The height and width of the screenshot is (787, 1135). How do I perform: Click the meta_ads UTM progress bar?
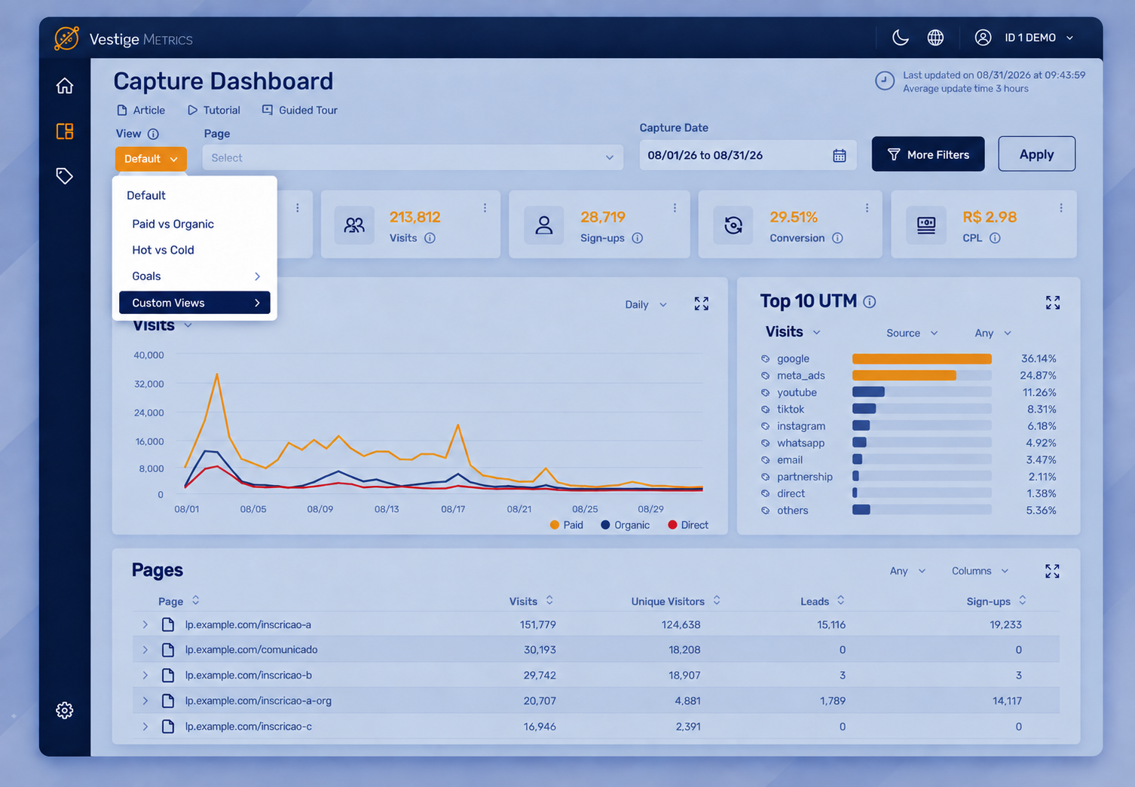(x=922, y=375)
